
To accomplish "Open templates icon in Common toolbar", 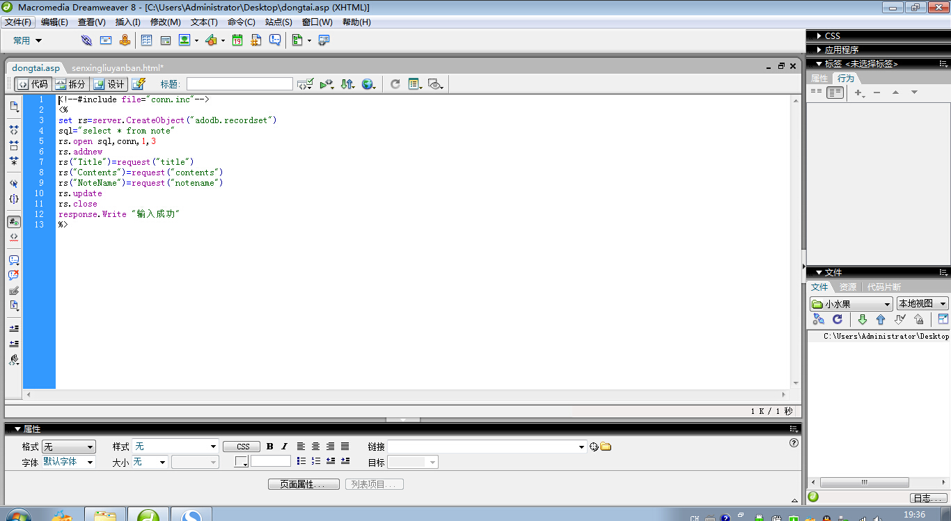I will point(297,40).
